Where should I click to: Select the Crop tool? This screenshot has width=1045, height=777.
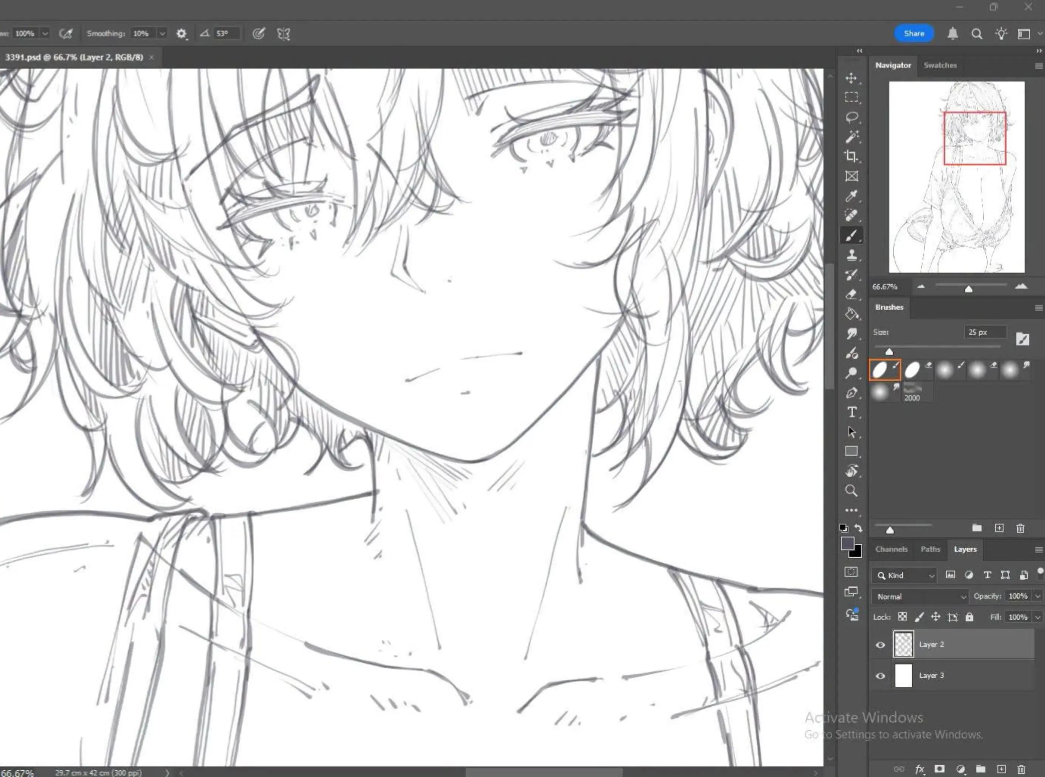851,156
